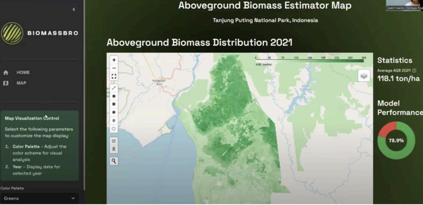Screen dimensions: 423x205
Task: Open the Greens color palette dropdown
Action: point(39,198)
